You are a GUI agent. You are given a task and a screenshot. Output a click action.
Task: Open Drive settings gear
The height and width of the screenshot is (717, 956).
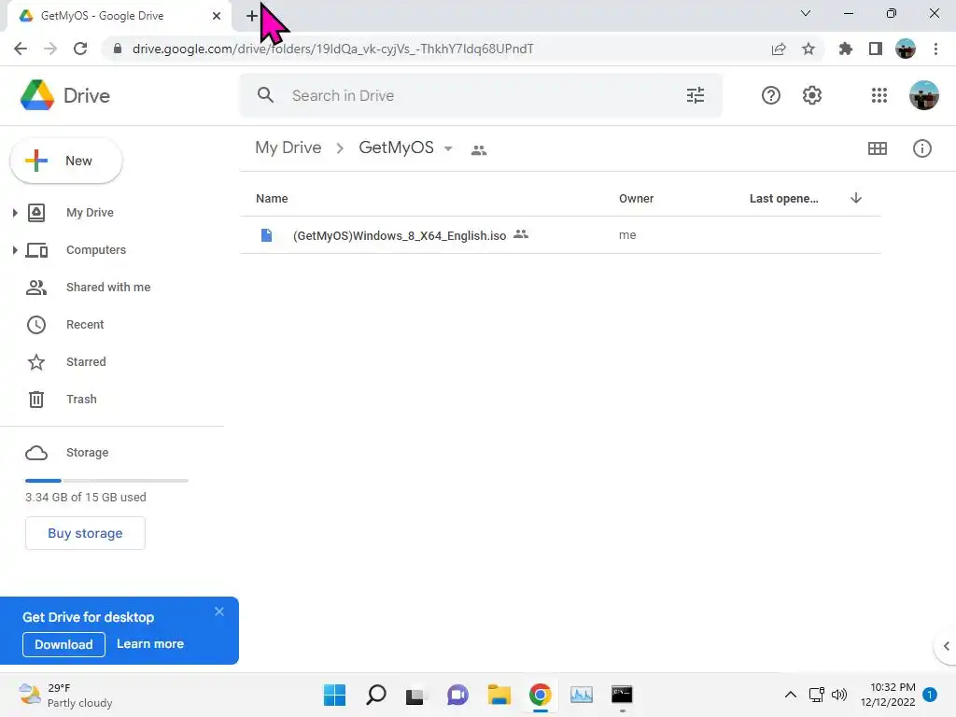pos(811,95)
